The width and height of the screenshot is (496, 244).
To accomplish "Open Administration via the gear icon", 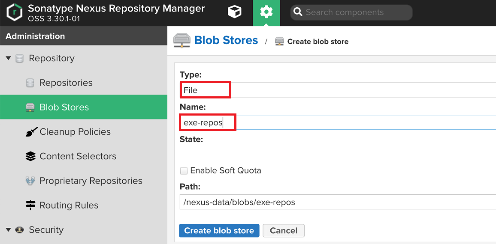I will 266,12.
